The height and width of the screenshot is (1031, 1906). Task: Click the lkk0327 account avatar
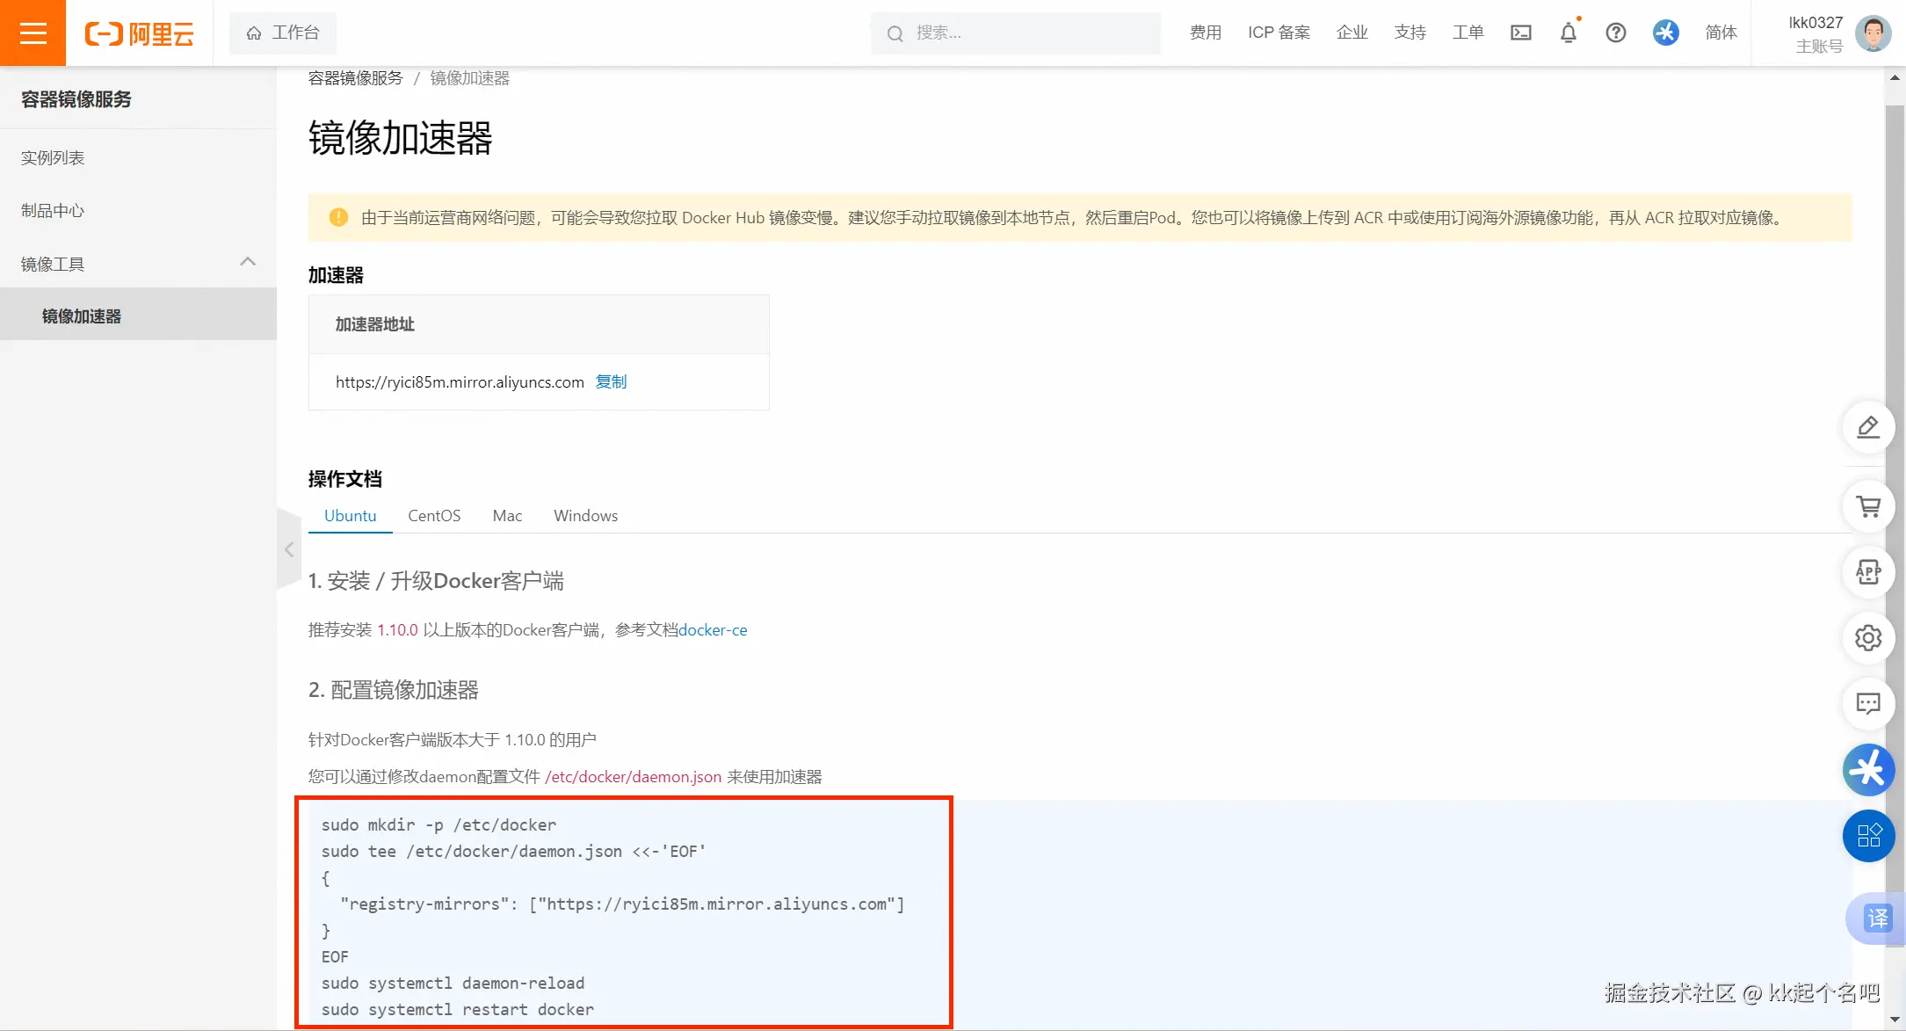(x=1873, y=33)
